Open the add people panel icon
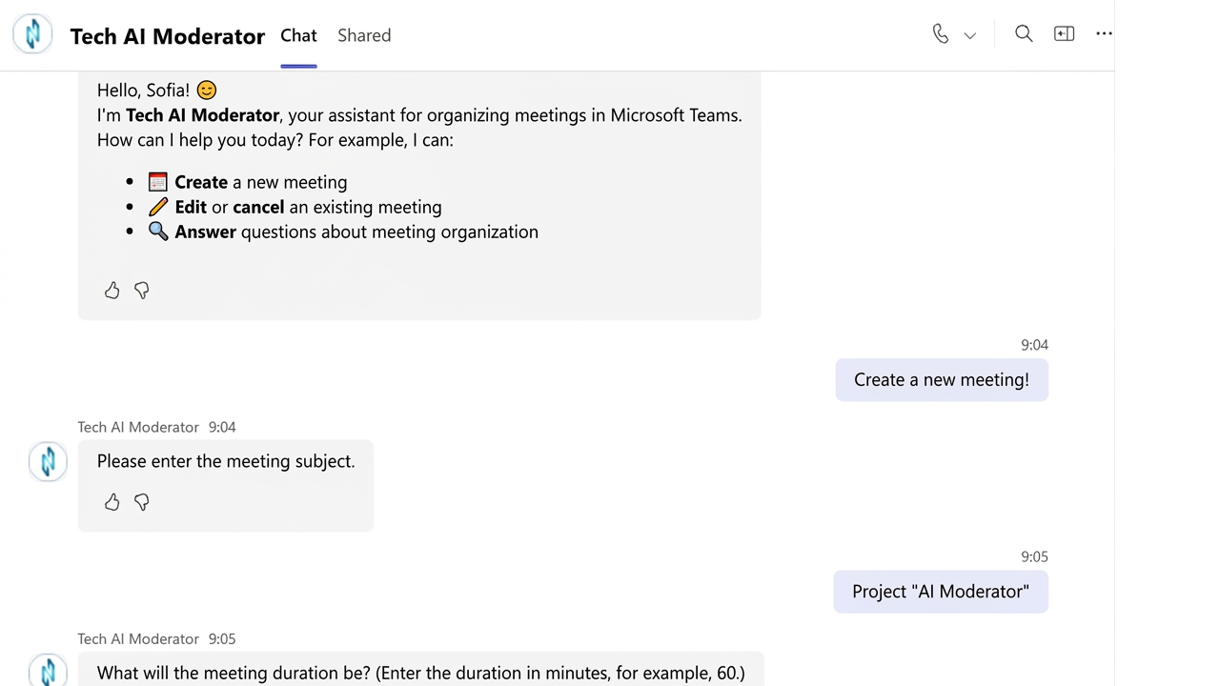This screenshot has width=1220, height=686. (1065, 34)
